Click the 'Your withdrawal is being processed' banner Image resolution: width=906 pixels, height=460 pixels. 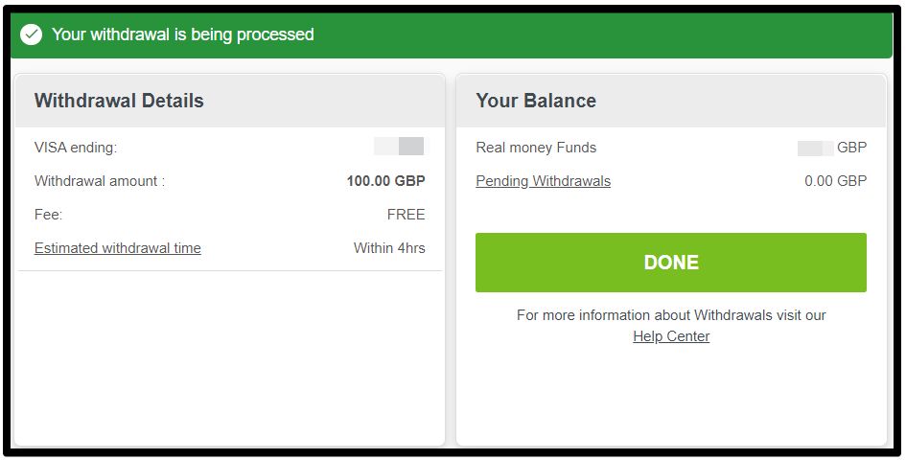click(452, 34)
